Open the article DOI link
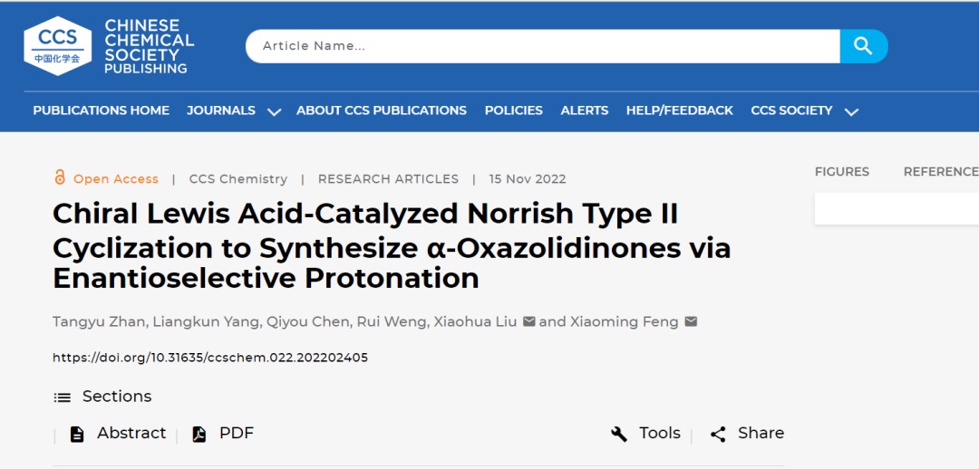Viewport: 979px width, 469px height. [x=210, y=358]
